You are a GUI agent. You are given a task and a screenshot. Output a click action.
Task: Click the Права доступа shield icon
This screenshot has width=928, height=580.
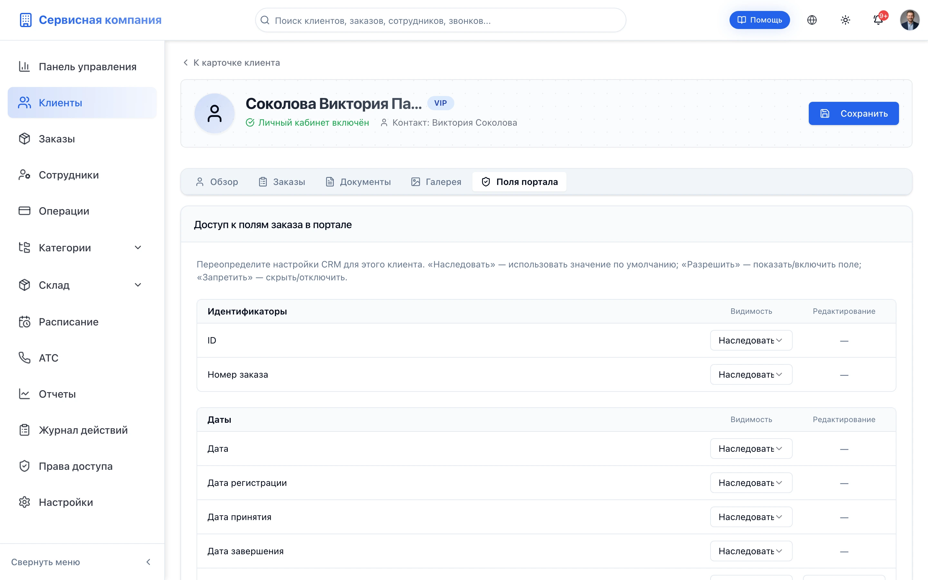(24, 466)
